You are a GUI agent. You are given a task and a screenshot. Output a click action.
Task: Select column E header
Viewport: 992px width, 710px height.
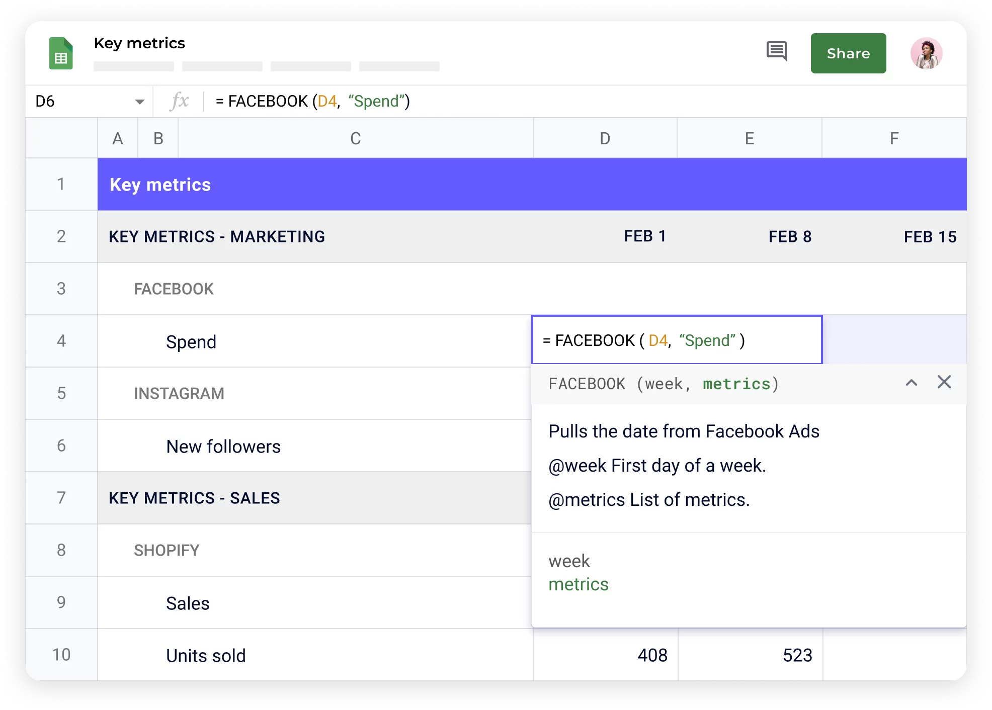point(750,138)
